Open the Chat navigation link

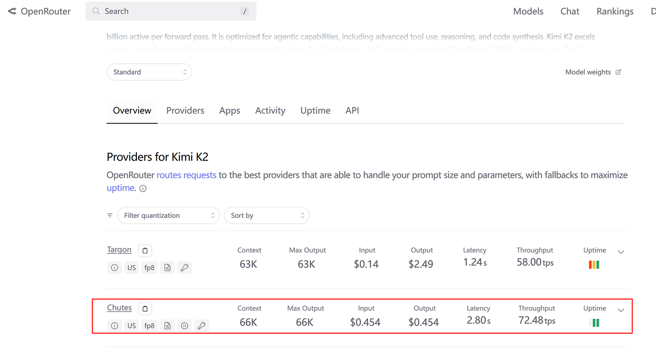pos(570,11)
